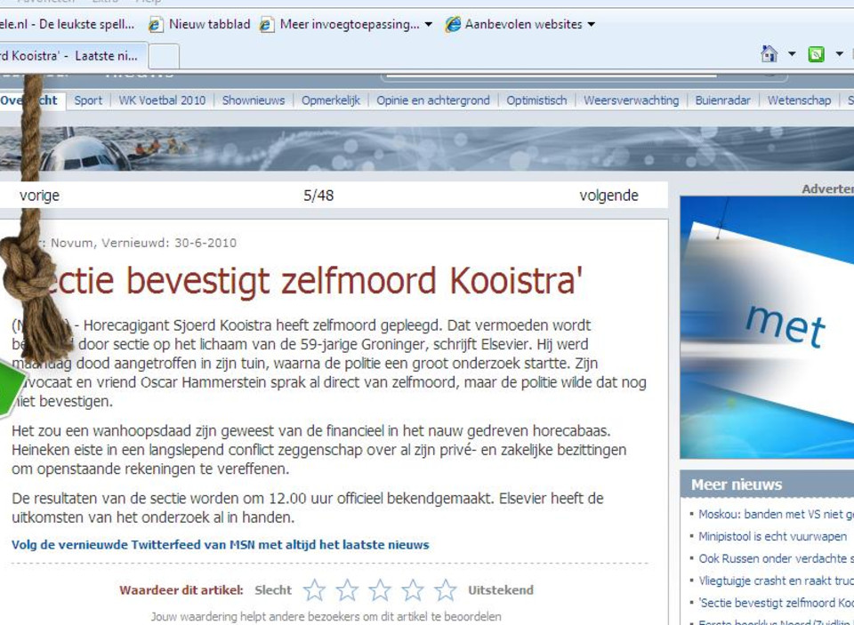Click the Nieuw tabblad IE page icon
Viewport: 854px width, 625px height.
157,25
